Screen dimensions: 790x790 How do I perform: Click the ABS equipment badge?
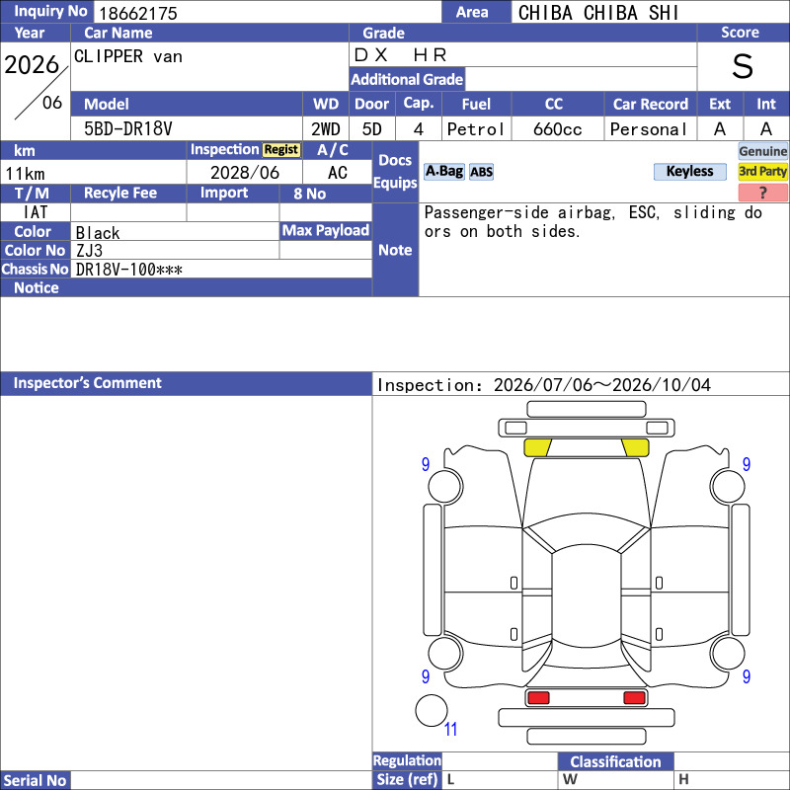481,172
